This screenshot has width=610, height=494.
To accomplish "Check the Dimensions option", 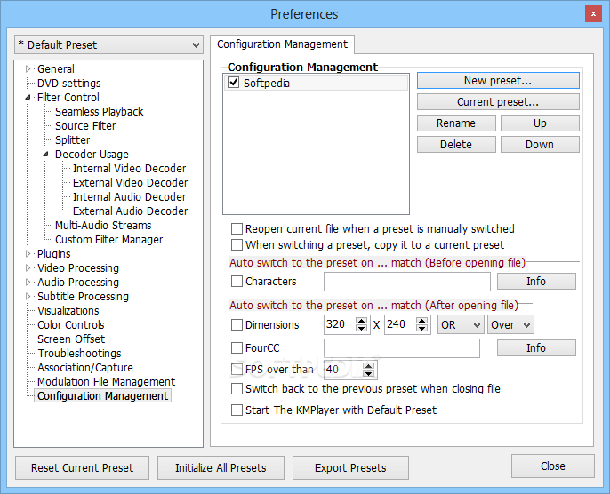I will (237, 324).
